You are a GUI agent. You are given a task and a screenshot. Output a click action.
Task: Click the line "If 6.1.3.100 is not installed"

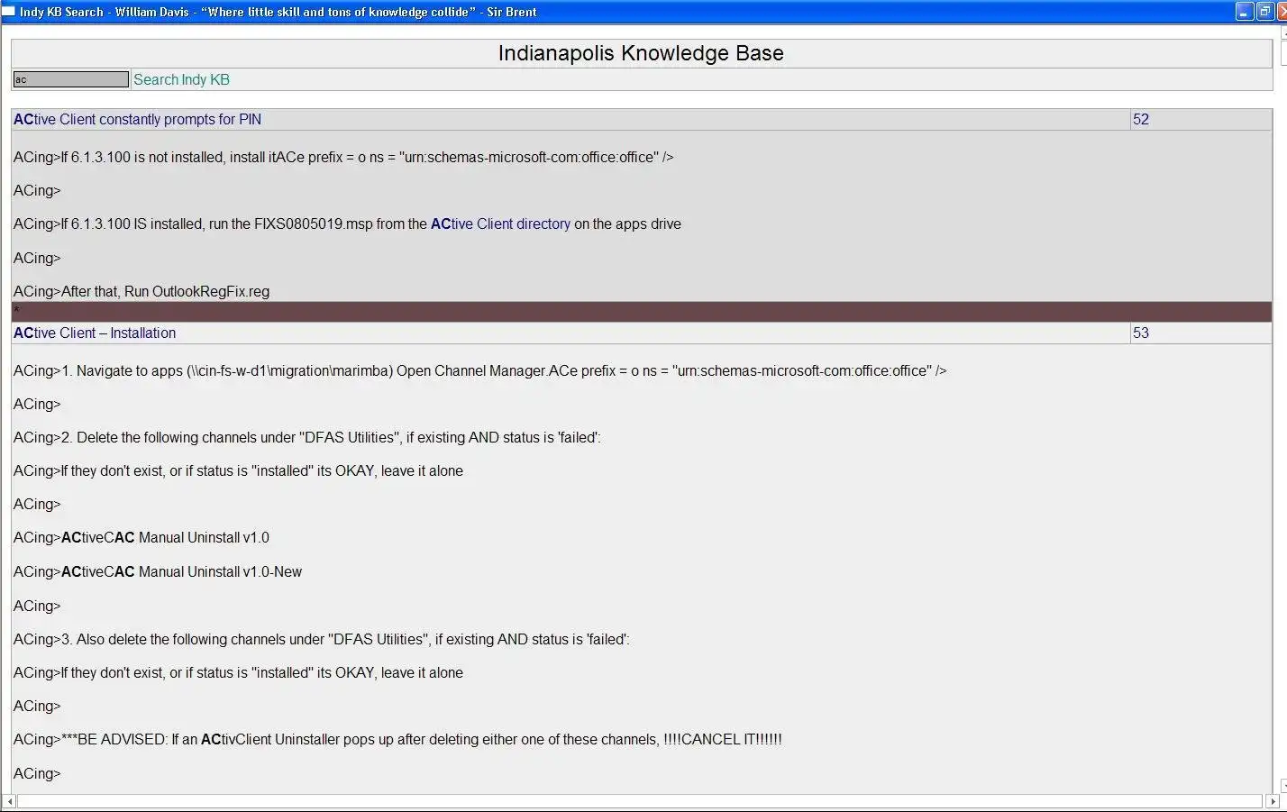pyautogui.click(x=343, y=157)
